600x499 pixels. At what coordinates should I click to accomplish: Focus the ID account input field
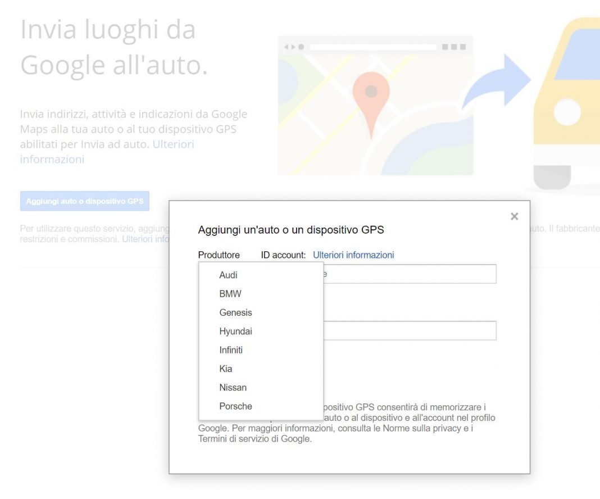[x=410, y=274]
